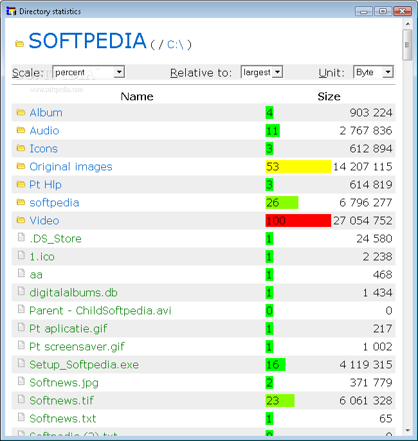Click the size value 903 224
This screenshot has height=441, width=418.
[x=371, y=113]
